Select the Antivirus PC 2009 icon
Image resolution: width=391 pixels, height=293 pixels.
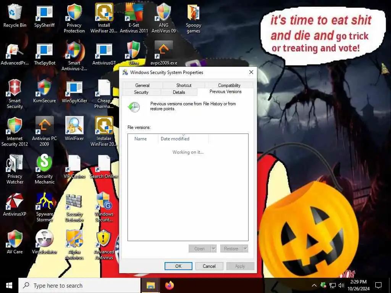pos(44,132)
